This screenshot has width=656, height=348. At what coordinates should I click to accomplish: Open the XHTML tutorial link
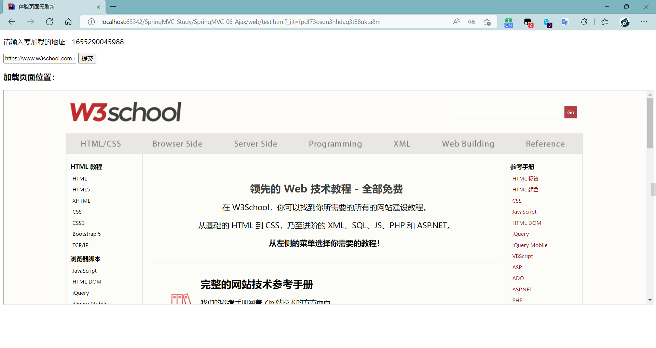click(81, 201)
